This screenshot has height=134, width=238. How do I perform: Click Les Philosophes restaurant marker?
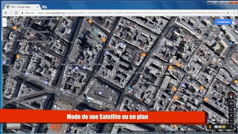click(206, 99)
